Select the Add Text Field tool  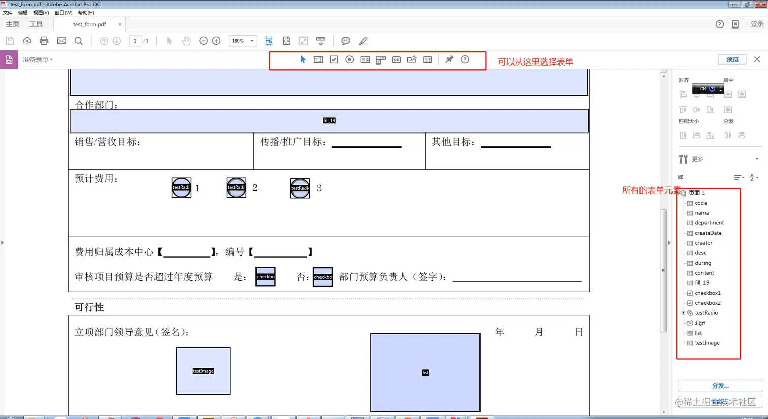coord(318,60)
